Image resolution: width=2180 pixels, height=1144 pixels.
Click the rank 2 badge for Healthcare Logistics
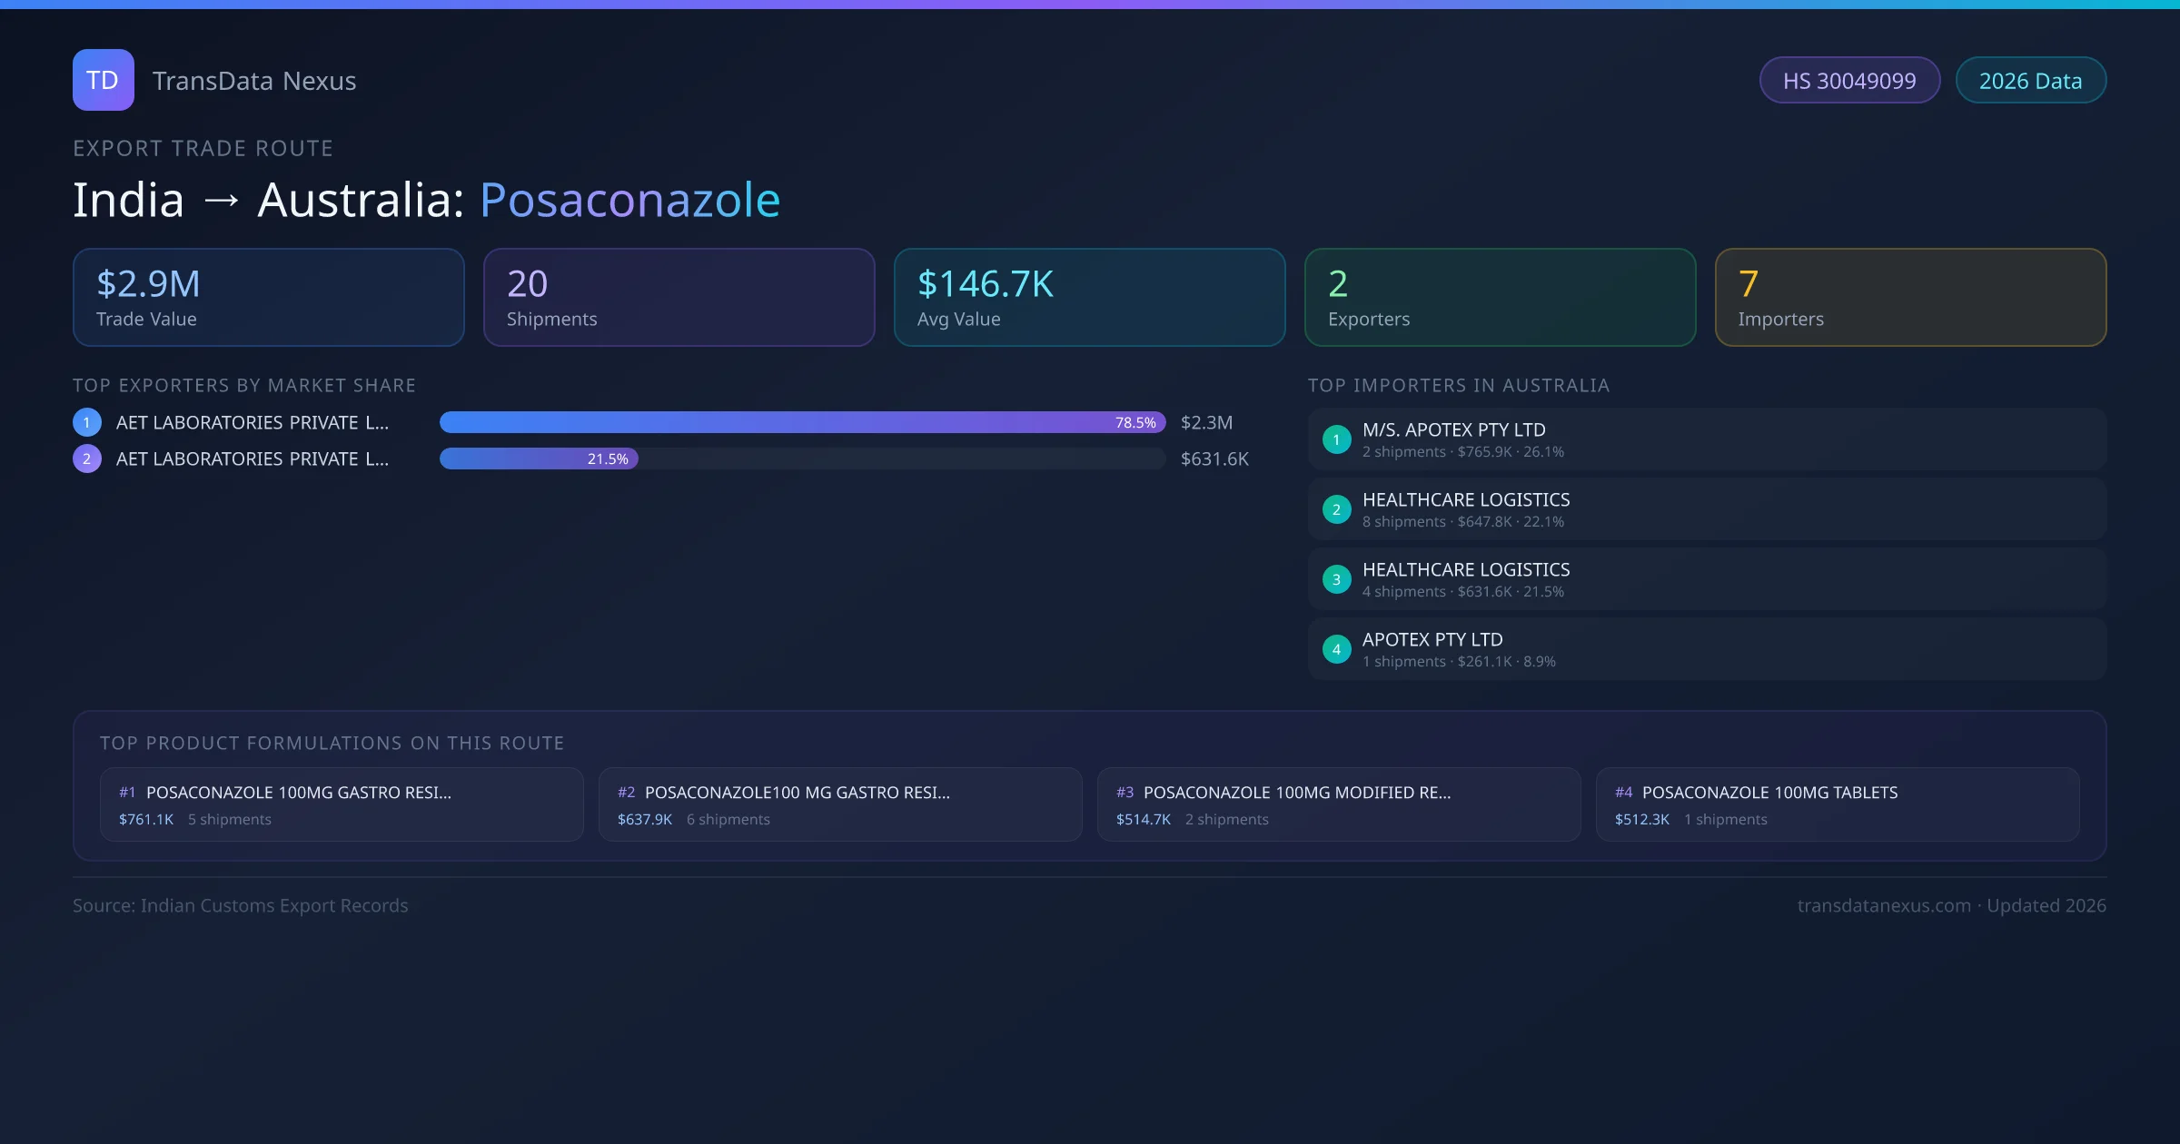pos(1336,509)
